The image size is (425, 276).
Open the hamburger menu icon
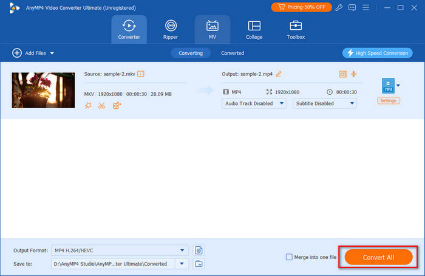point(366,7)
